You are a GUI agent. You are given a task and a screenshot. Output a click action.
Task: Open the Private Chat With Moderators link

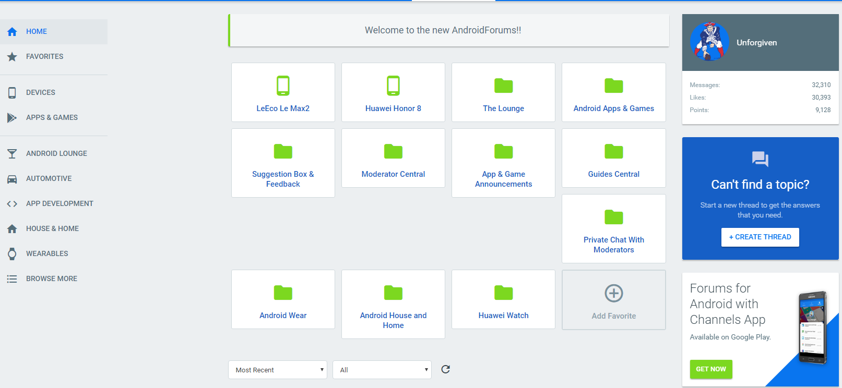(x=613, y=245)
